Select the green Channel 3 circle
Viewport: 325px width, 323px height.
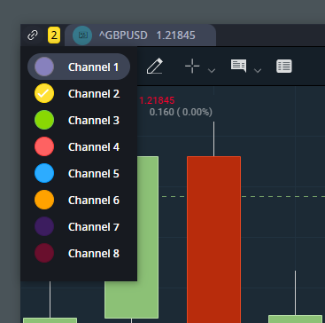[x=44, y=120]
